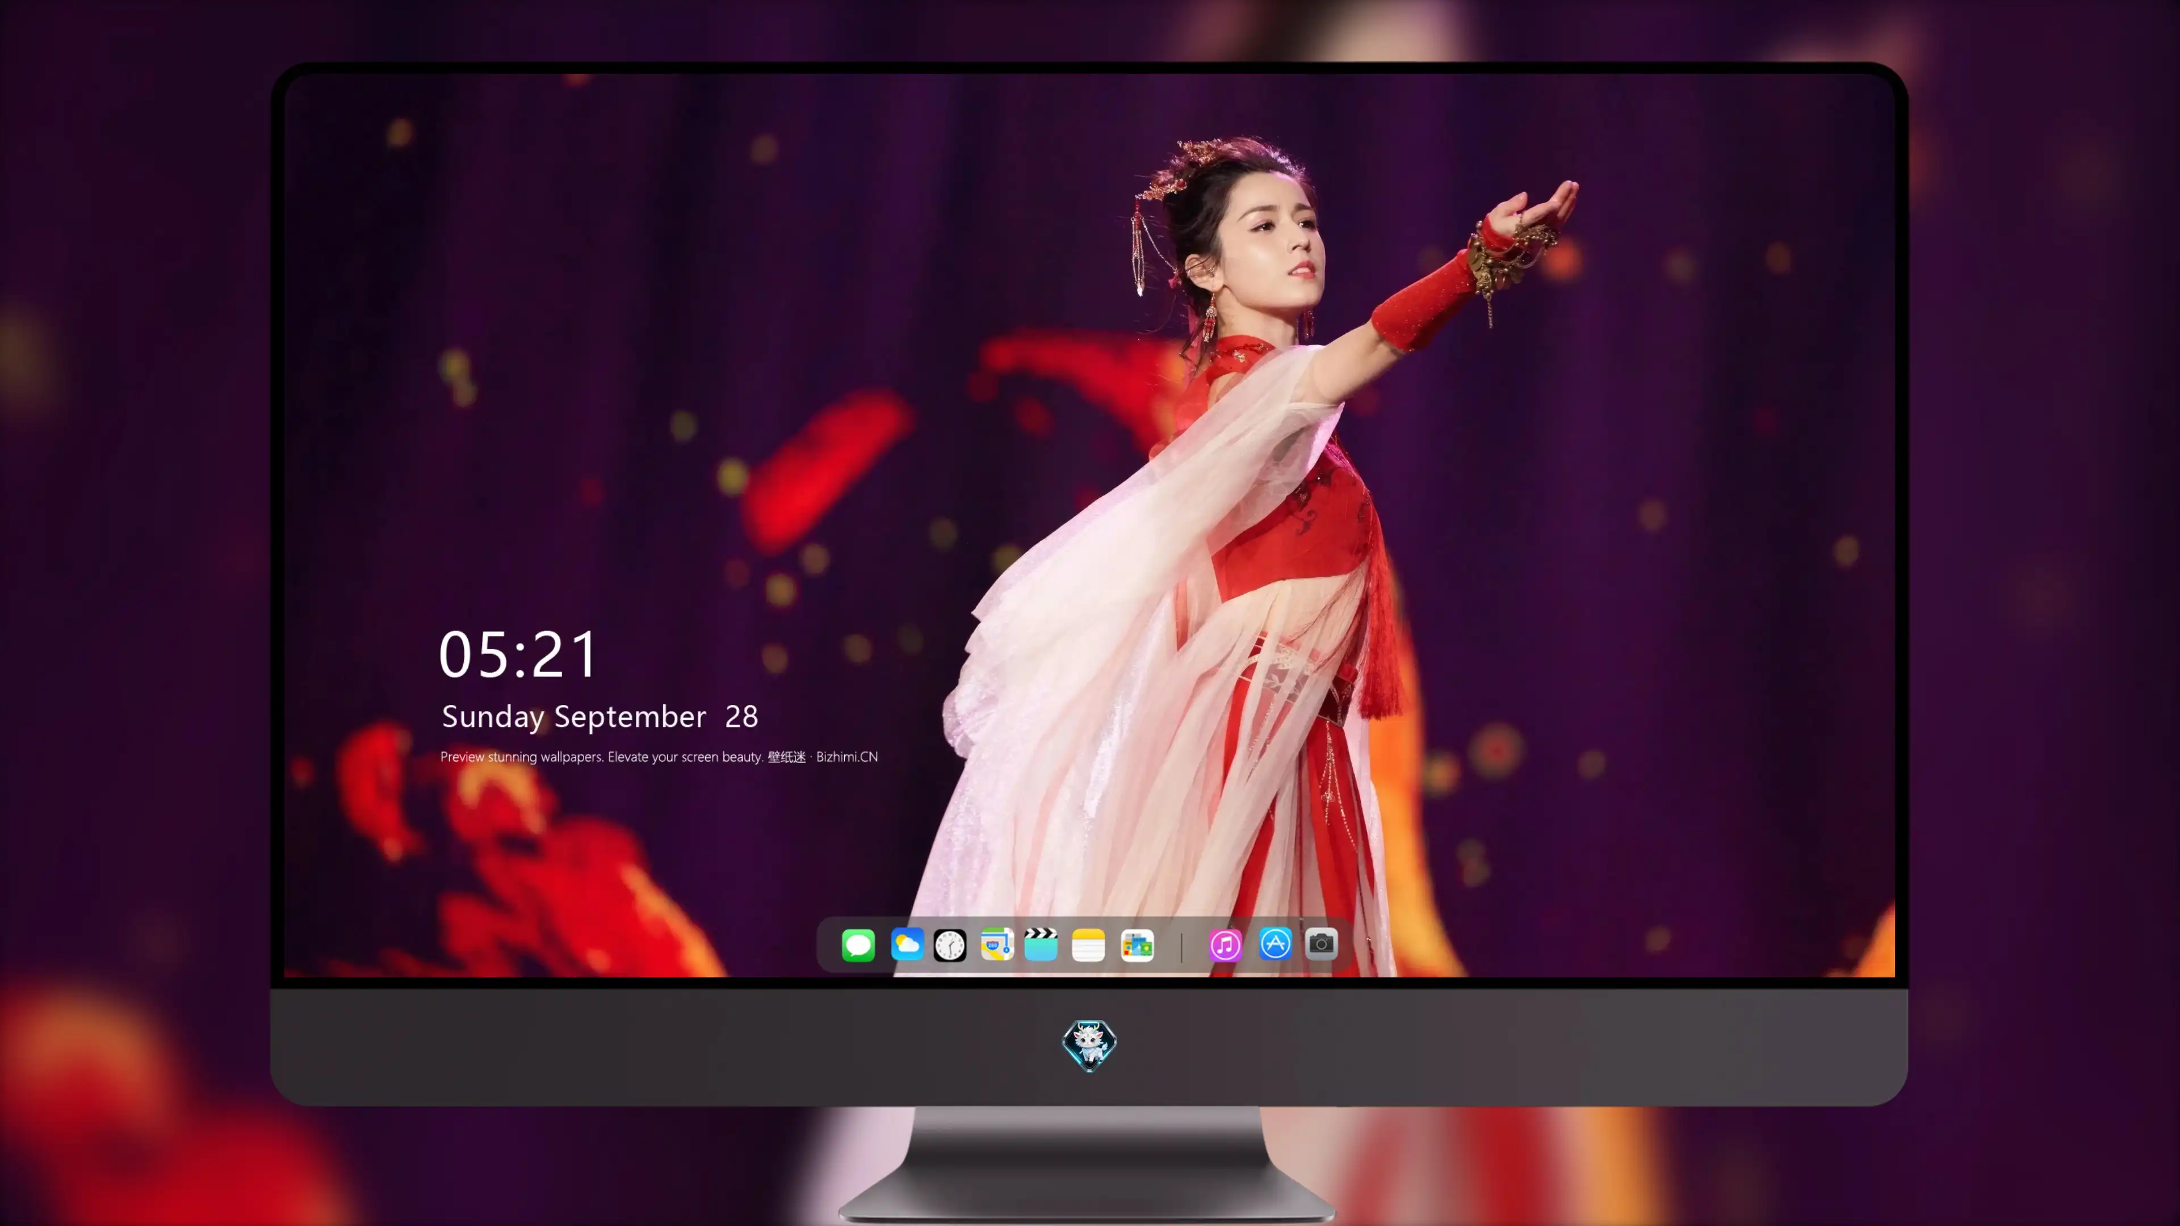
Task: Launch the Videos clapperboard app
Action: coord(1041,945)
